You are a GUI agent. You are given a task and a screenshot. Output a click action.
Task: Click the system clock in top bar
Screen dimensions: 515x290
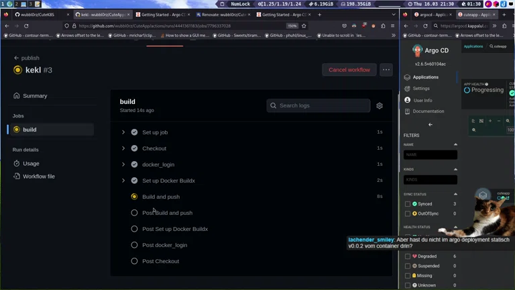coord(431,4)
